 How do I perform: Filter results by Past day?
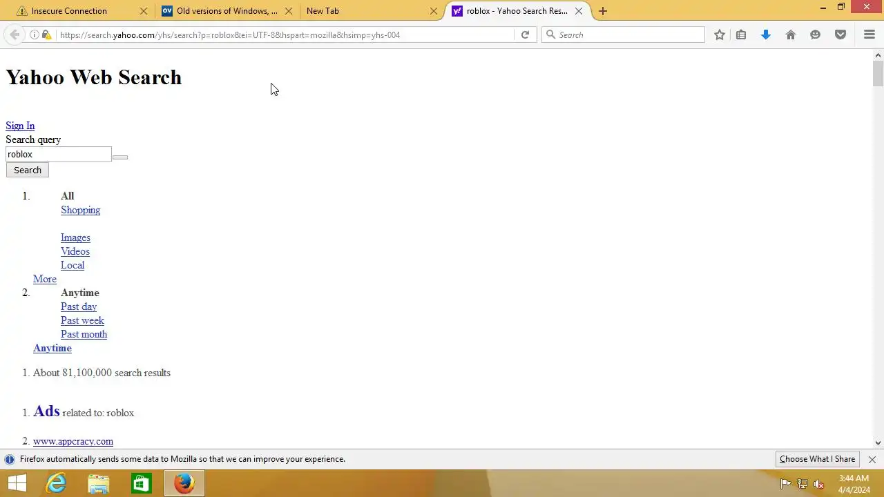[79, 306]
